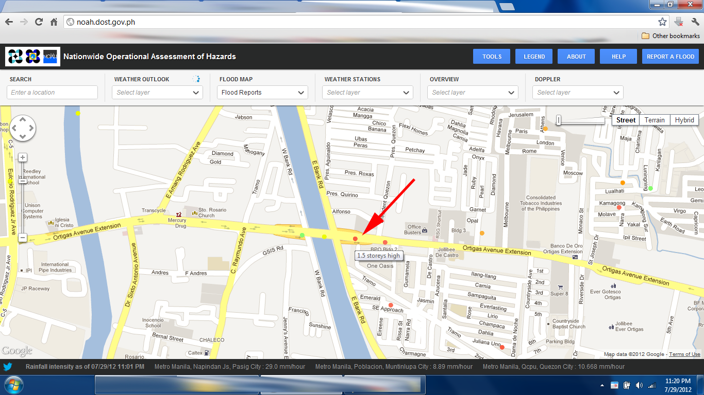The image size is (704, 395).
Task: Open the Chrome wrench settings menu
Action: coord(695,22)
